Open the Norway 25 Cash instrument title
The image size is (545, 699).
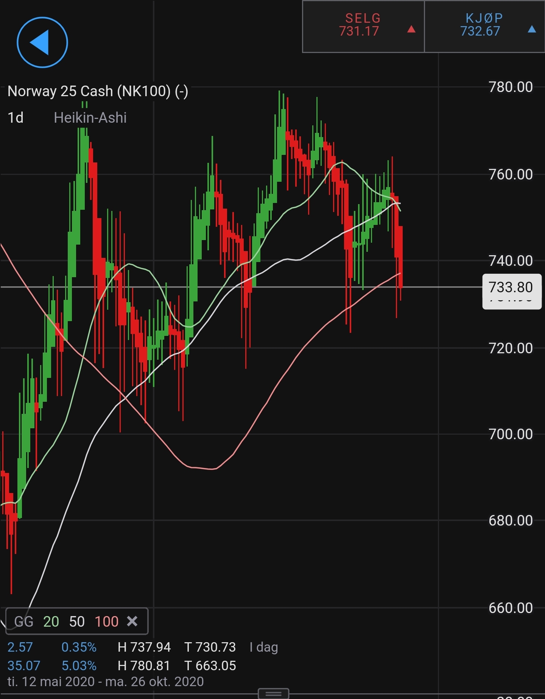tap(98, 91)
